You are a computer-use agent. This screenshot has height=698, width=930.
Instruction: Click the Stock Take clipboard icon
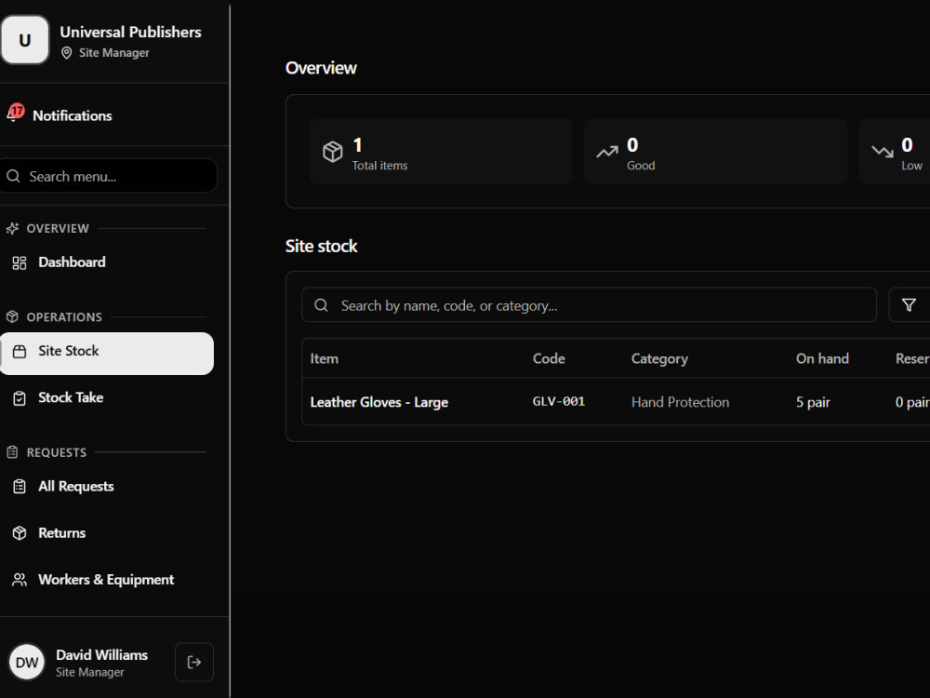20,398
